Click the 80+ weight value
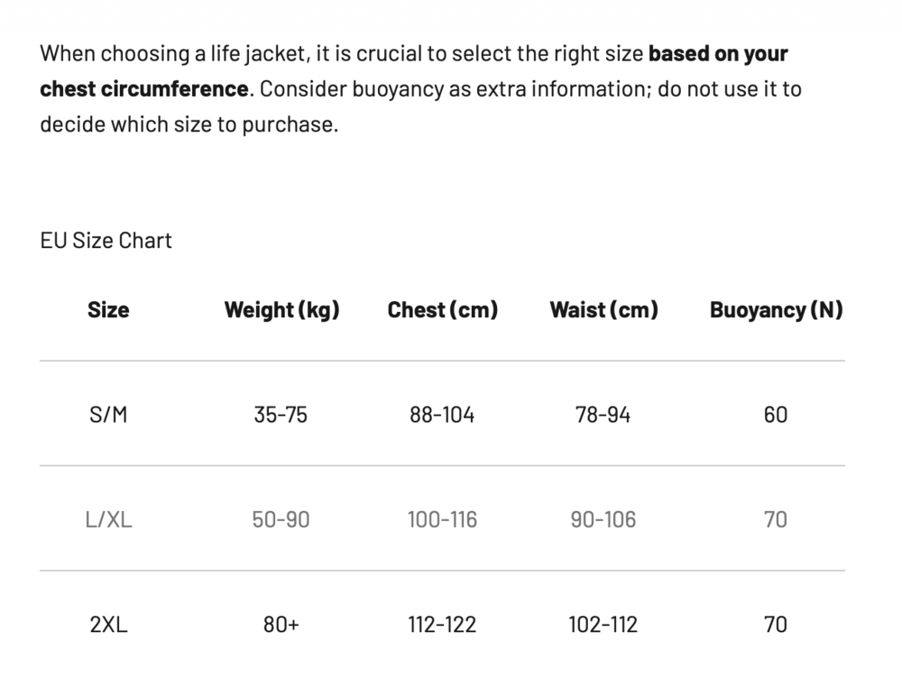Viewport: 902px width, 696px height. click(x=281, y=624)
